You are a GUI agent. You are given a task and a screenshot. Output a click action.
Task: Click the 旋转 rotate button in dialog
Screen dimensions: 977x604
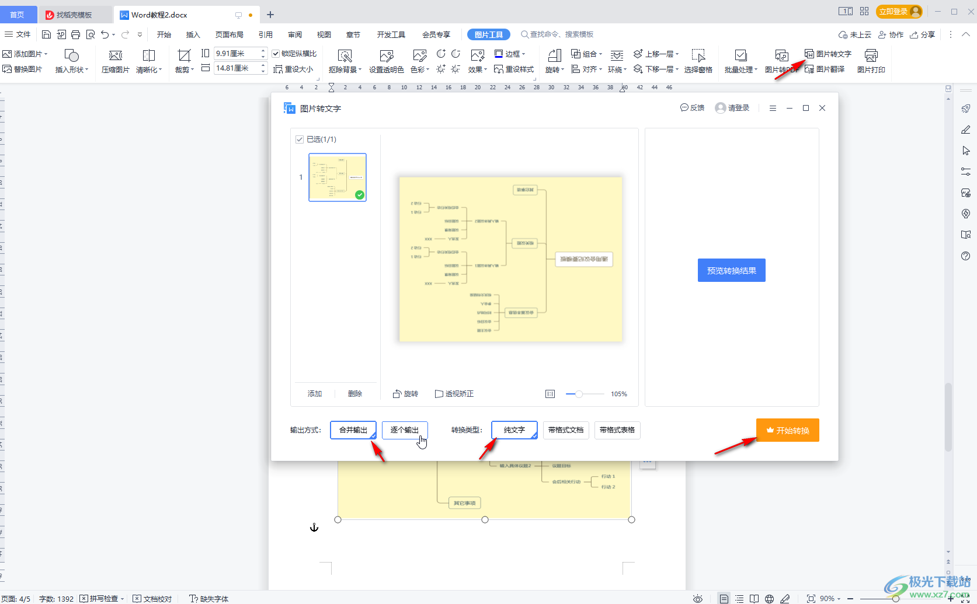[x=405, y=394]
